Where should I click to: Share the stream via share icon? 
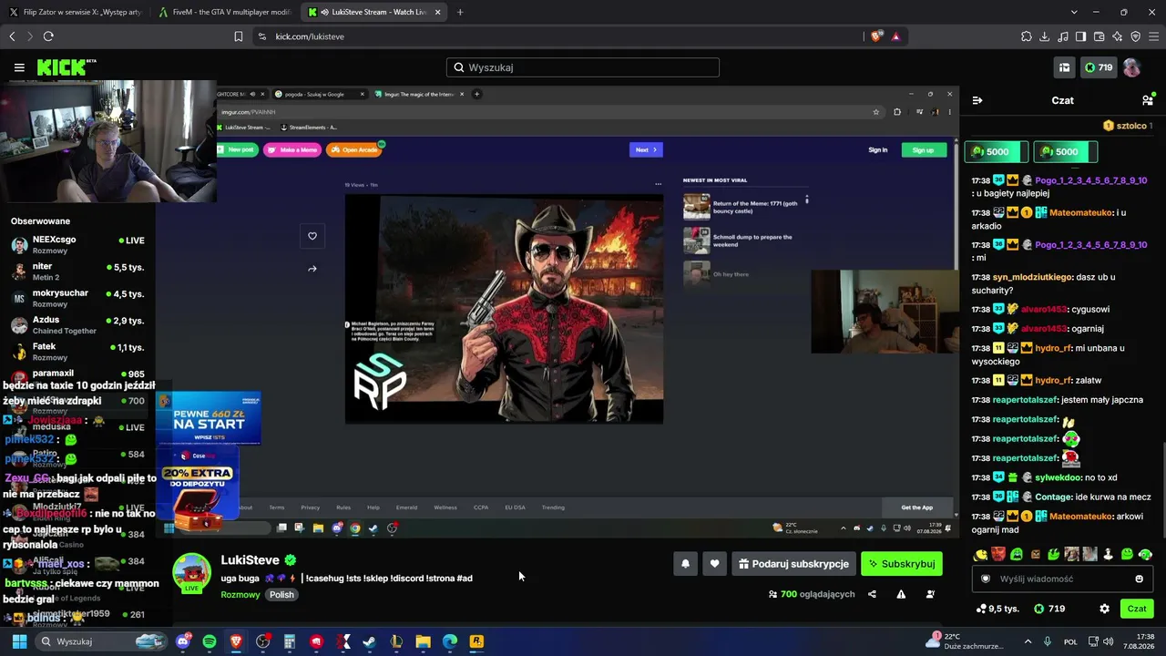[x=872, y=594]
